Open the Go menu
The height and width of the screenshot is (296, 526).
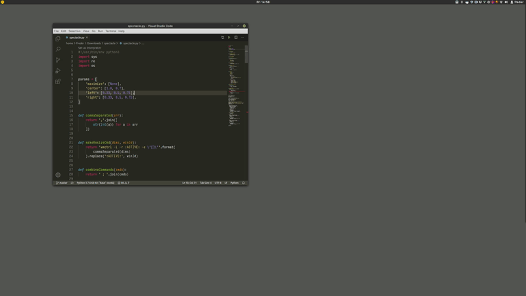tap(93, 31)
